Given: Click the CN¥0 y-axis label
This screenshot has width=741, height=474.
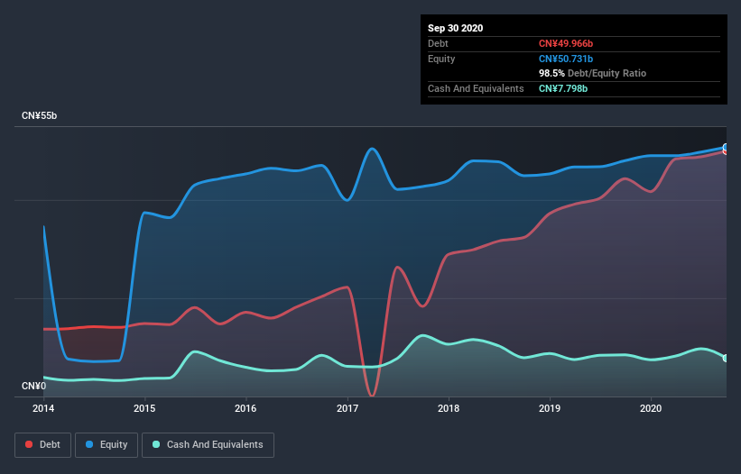Looking at the screenshot, I should tap(34, 386).
